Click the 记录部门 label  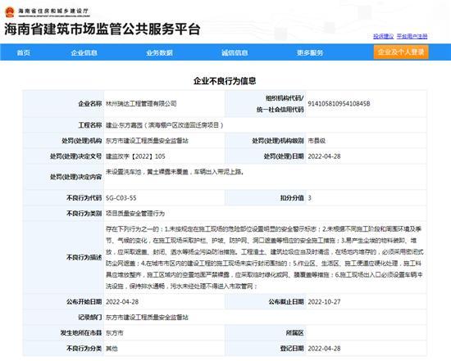(x=90, y=318)
